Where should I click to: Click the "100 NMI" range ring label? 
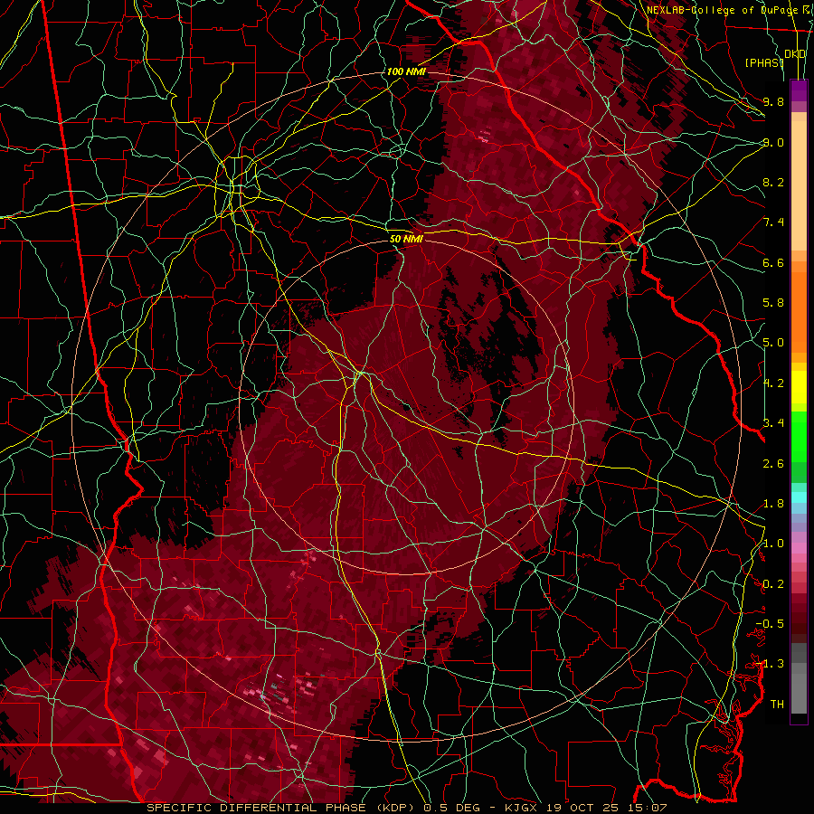pos(406,71)
